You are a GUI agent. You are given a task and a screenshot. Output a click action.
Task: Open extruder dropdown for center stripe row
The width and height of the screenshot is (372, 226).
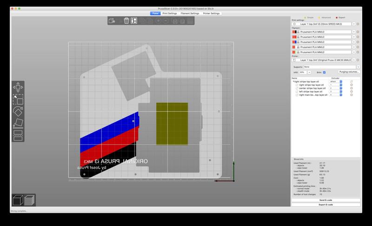coord(341,88)
